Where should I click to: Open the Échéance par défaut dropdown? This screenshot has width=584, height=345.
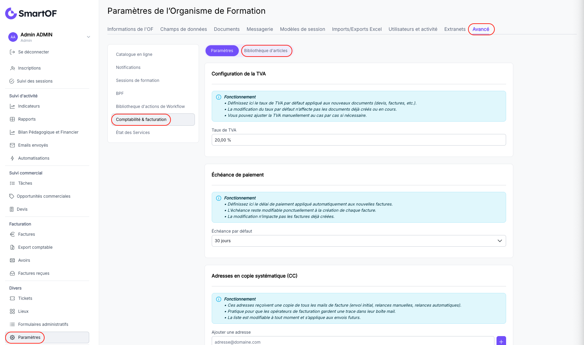click(359, 241)
